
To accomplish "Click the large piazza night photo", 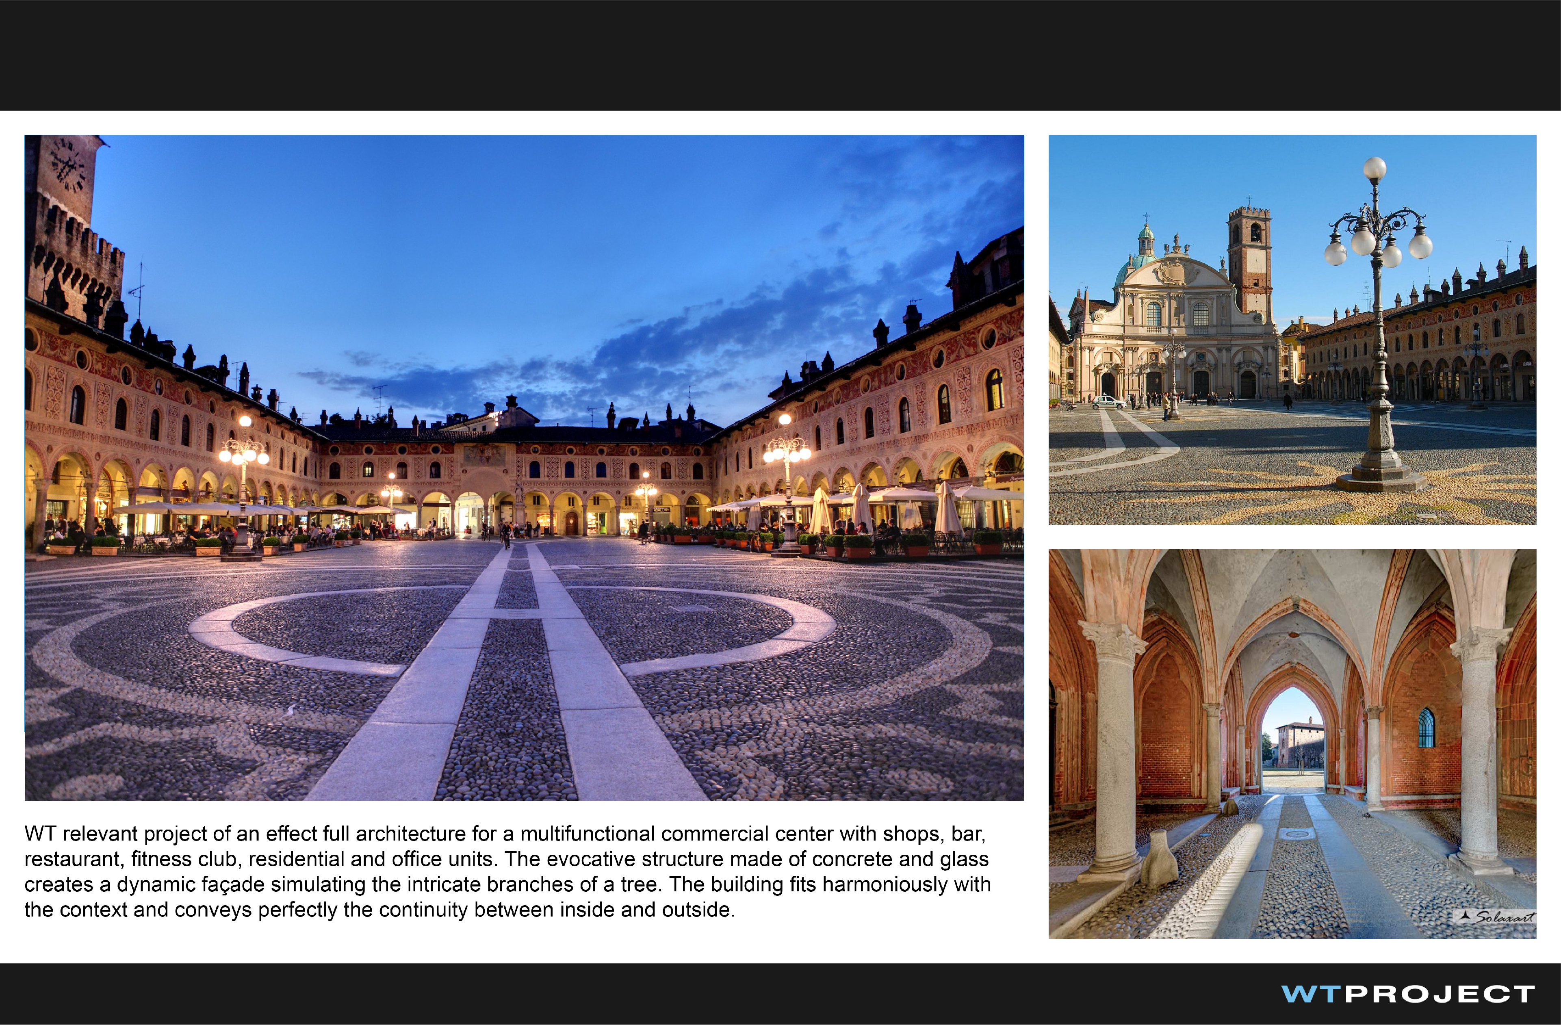I will 524,468.
